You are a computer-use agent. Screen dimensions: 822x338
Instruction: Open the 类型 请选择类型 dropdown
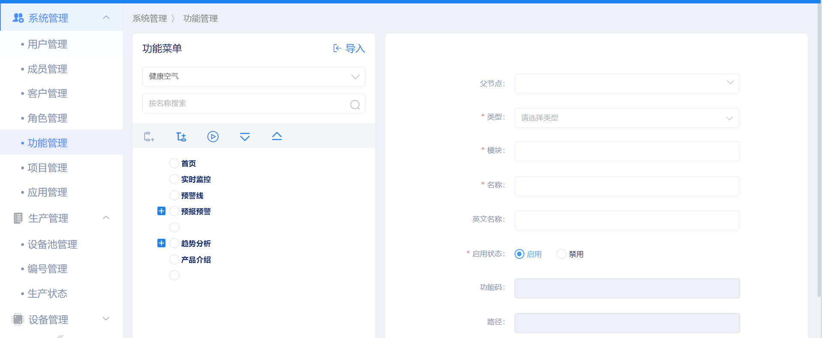pyautogui.click(x=627, y=118)
